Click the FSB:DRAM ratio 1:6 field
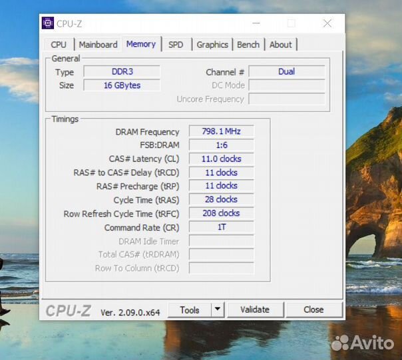Screen dimensions: 402x360 221,145
